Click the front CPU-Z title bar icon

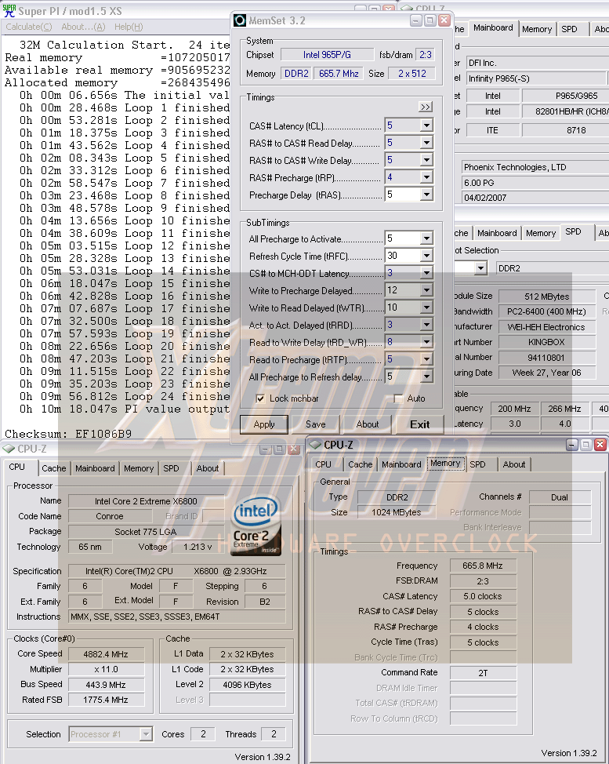pos(315,445)
